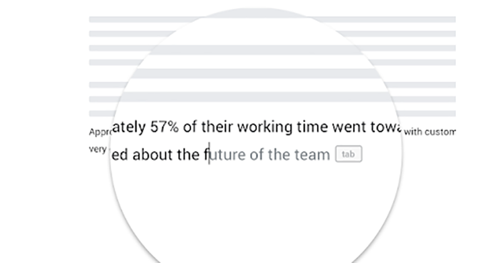Click the topmost gray placeholder line
The image size is (501, 263).
tap(272, 19)
